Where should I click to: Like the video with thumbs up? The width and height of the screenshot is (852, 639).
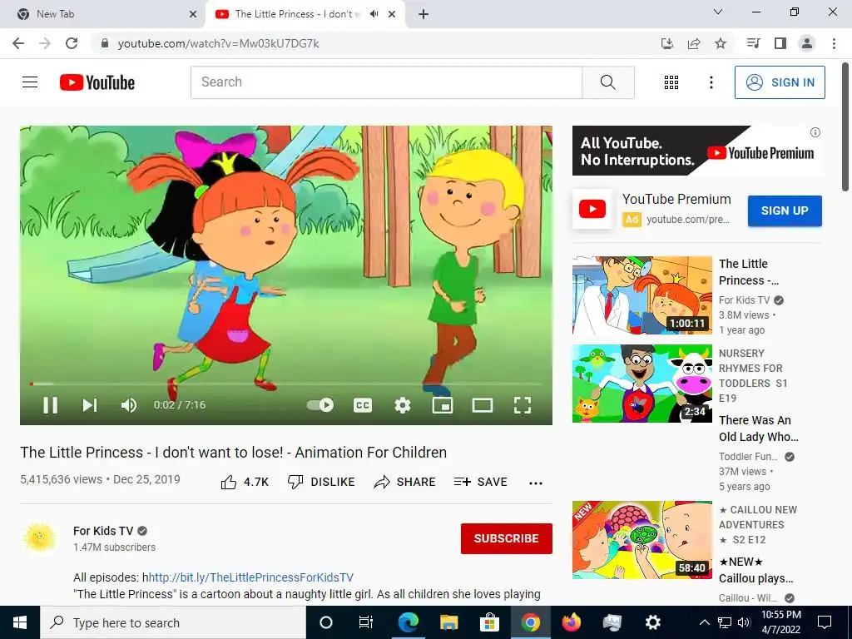(x=245, y=482)
